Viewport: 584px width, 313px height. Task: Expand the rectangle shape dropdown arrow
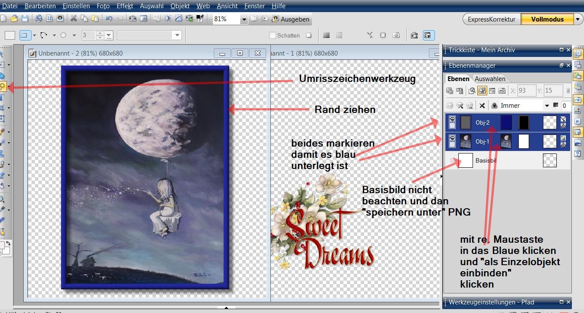pos(34,35)
